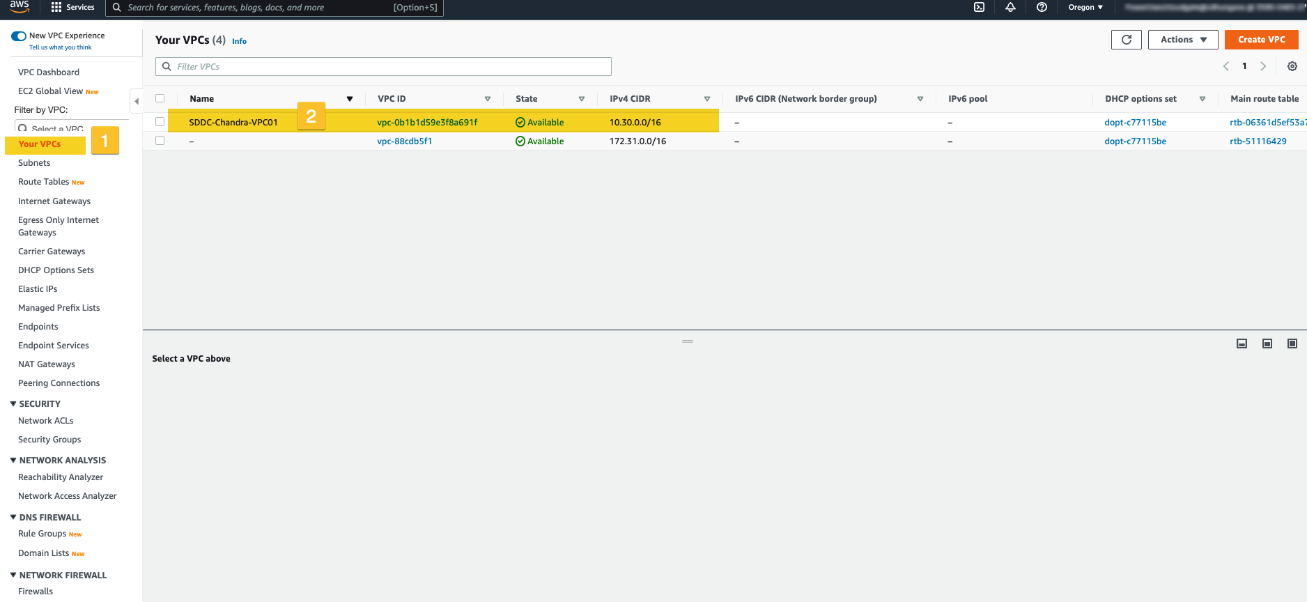Open the AWS home logo
This screenshot has width=1307, height=602.
pyautogui.click(x=20, y=7)
